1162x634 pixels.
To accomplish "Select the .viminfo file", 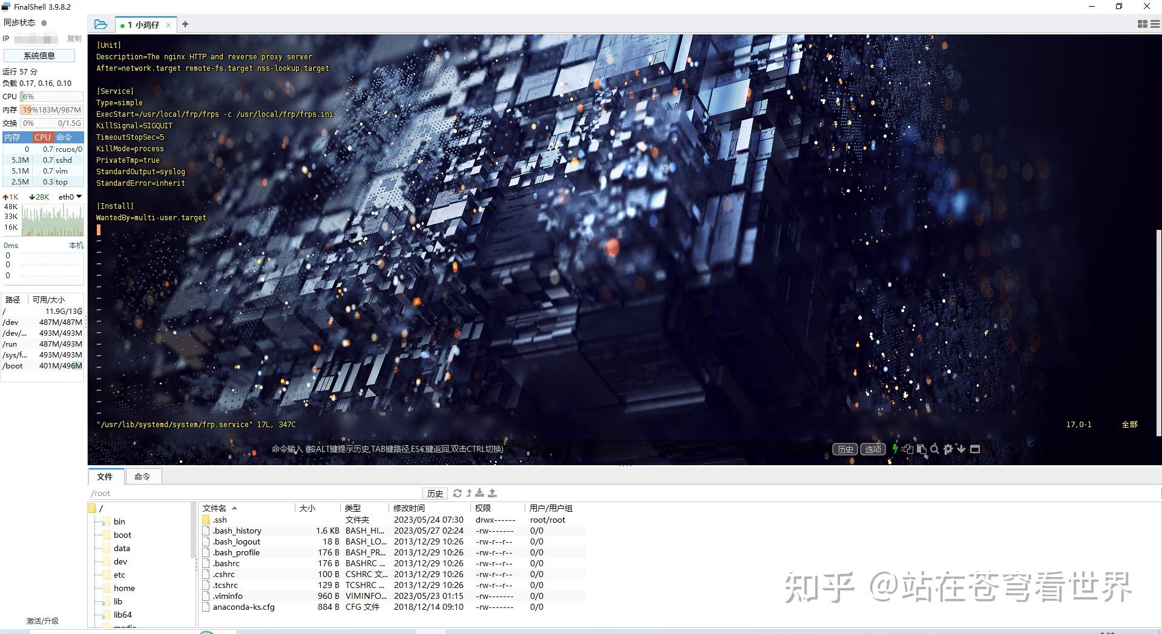I will click(393, 596).
